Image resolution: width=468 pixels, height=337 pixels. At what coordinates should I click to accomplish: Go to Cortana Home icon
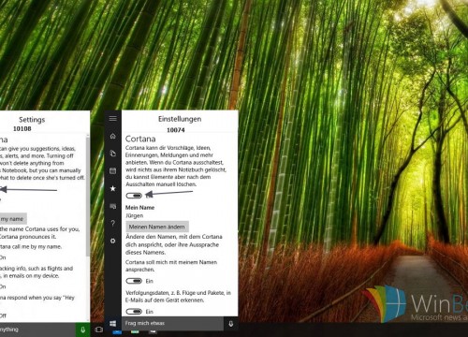point(113,136)
